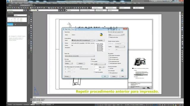
Task: Click the Preview button
Action: 67,77
